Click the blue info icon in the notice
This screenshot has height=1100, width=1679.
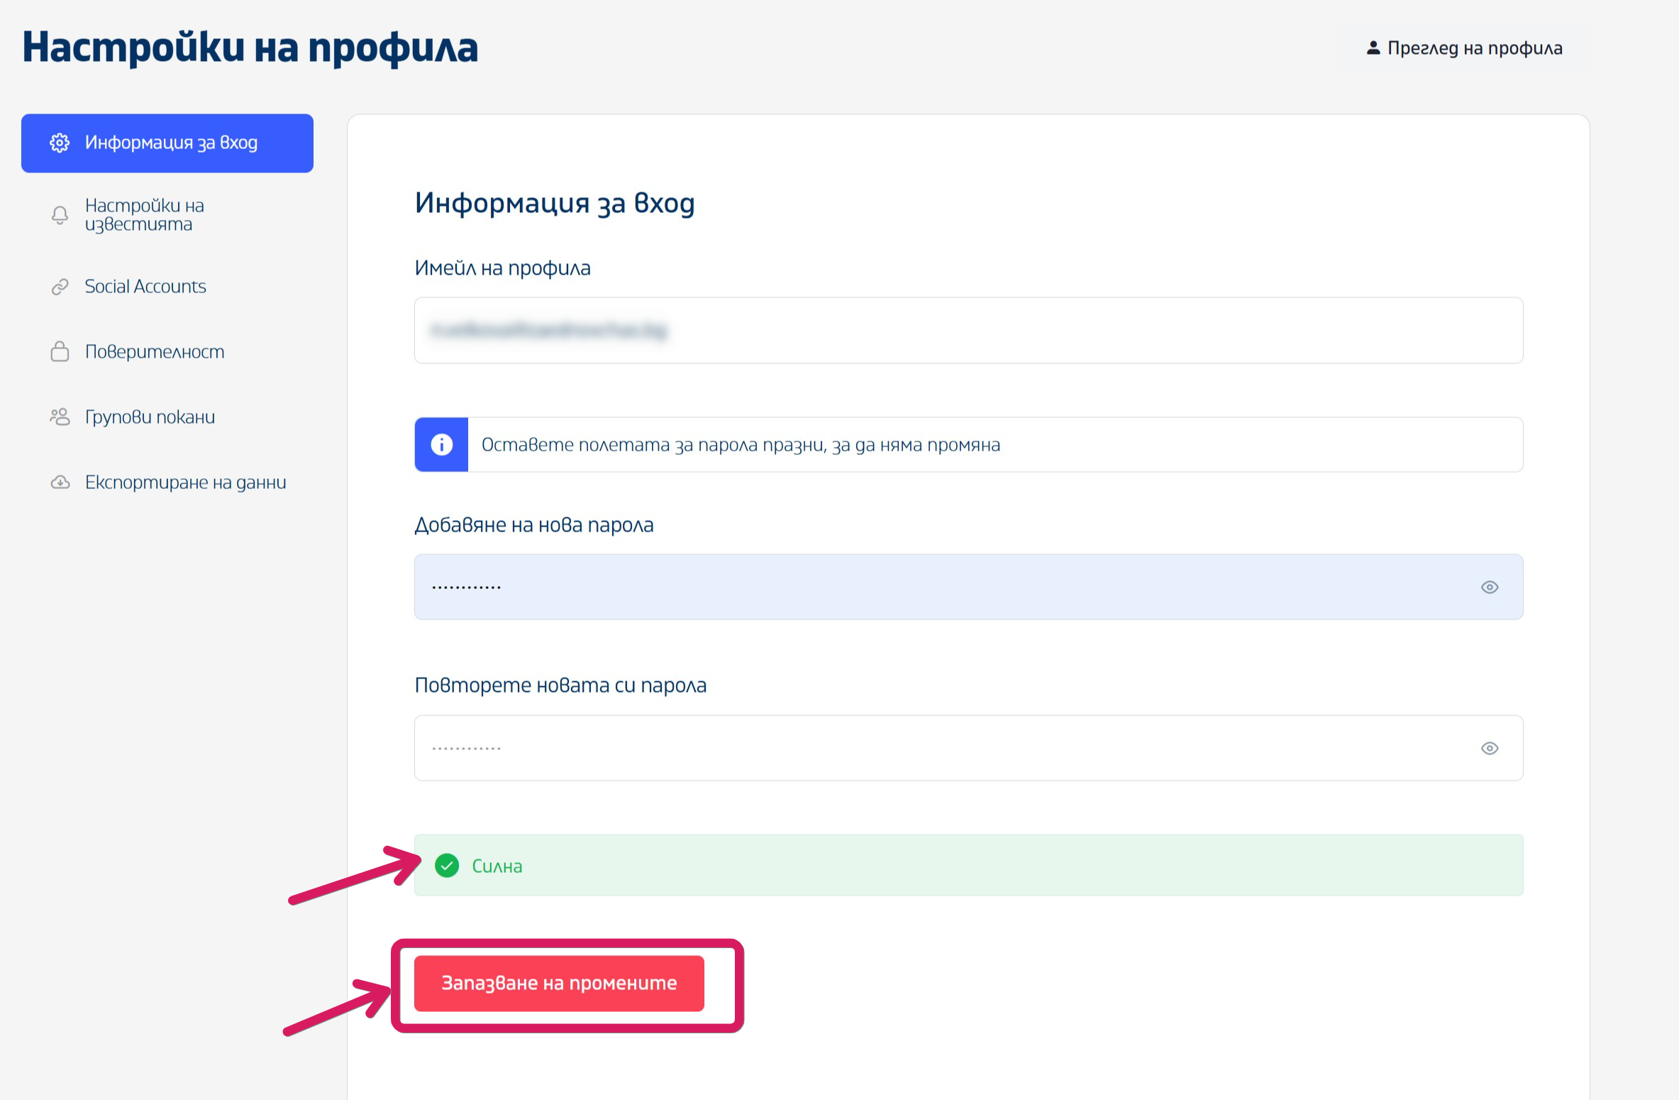tap(441, 444)
